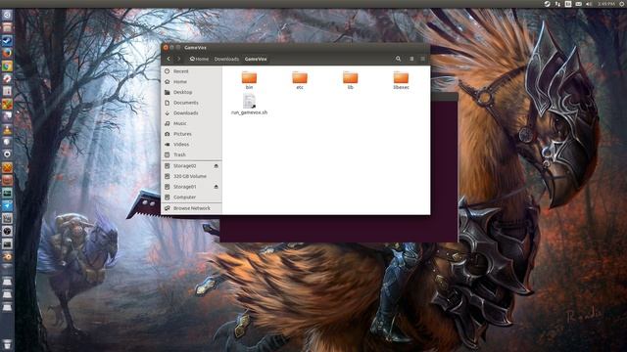Viewport: 627px width, 352px height.
Task: Open Files from the launcher
Action: pyautogui.click(x=7, y=27)
